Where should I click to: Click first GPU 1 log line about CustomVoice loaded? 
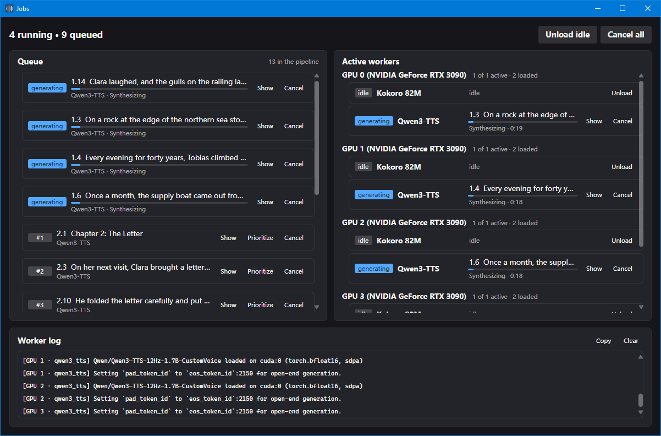[193, 361]
